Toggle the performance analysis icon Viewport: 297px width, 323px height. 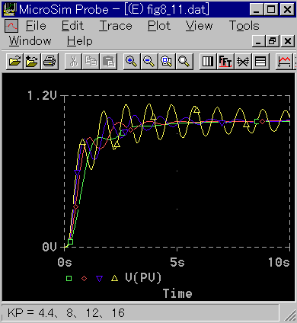coord(243,61)
